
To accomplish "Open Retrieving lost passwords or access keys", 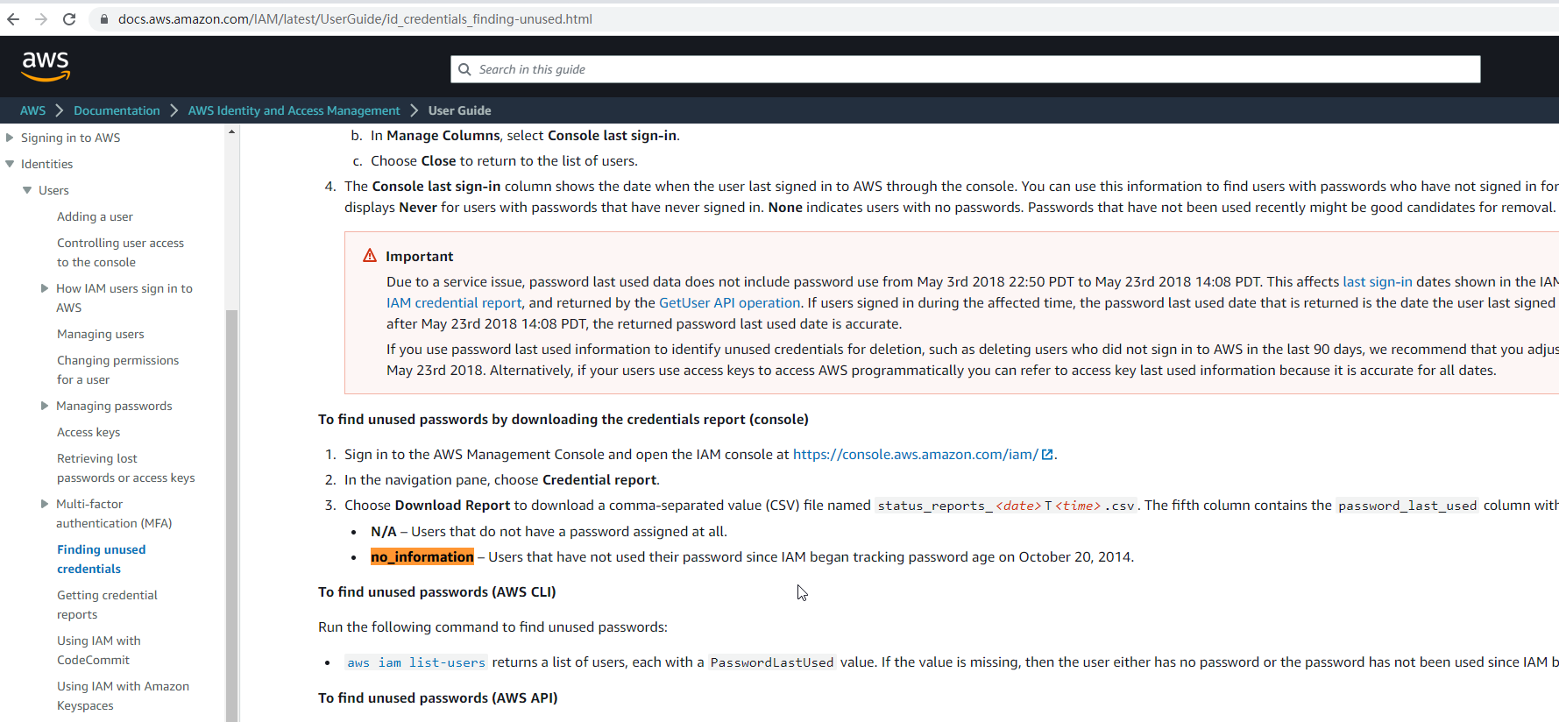I will [125, 468].
